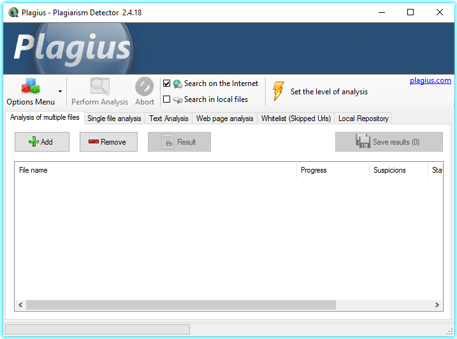Viewport: 457px width, 339px height.
Task: Click the lightning bolt analysis level icon
Action: tap(278, 91)
